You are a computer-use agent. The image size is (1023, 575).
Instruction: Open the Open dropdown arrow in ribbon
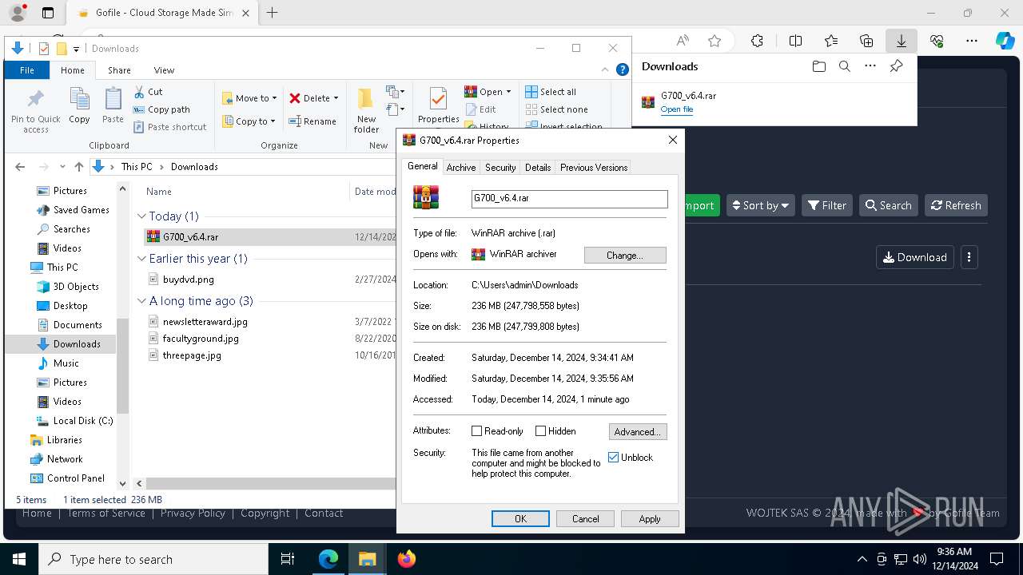point(509,92)
